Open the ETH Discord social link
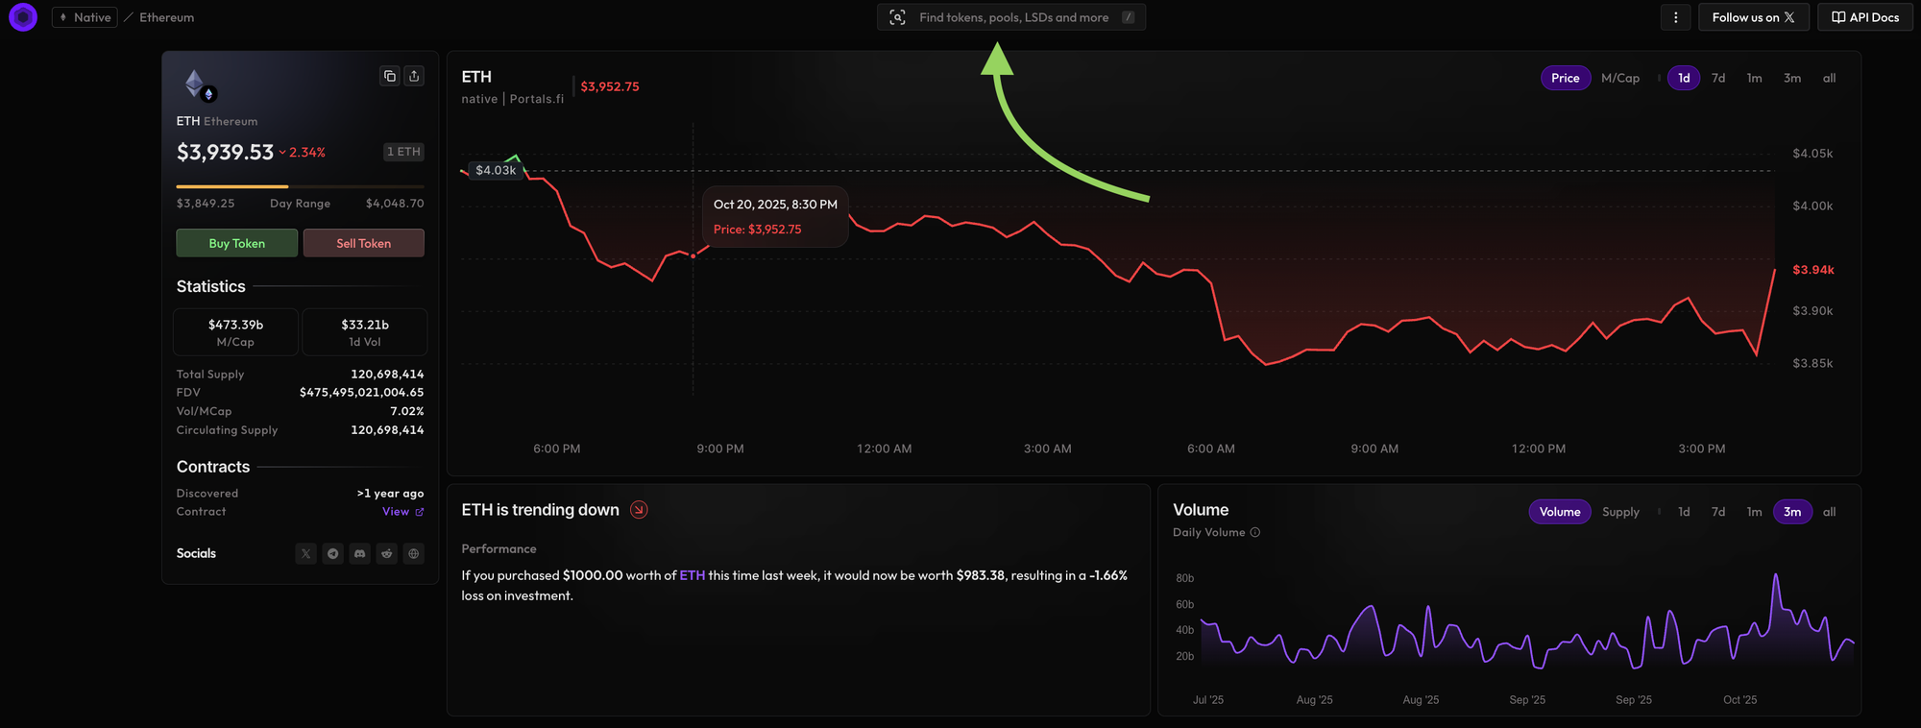The image size is (1921, 728). pos(360,553)
